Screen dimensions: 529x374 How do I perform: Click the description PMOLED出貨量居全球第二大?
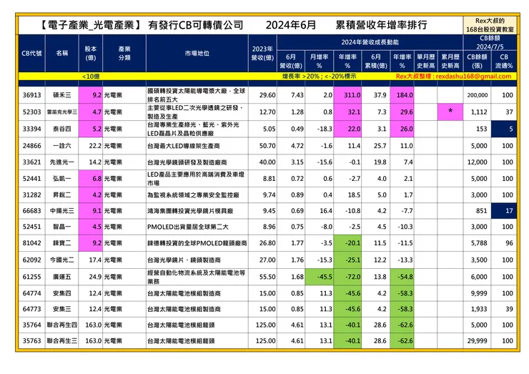coord(187,227)
